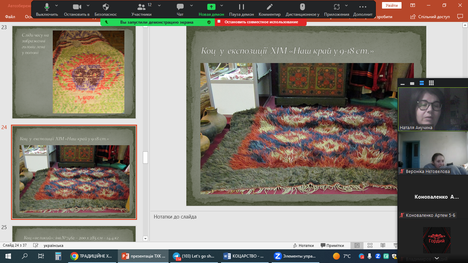Switch to Reading view
This screenshot has width=468, height=263.
pos(383,246)
